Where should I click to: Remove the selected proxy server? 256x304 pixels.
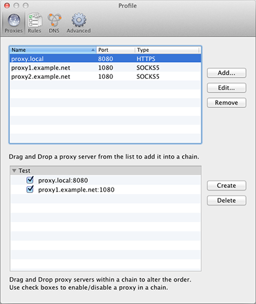(226, 103)
